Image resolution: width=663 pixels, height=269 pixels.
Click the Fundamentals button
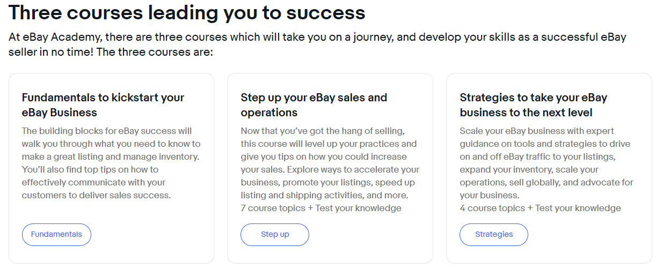56,234
